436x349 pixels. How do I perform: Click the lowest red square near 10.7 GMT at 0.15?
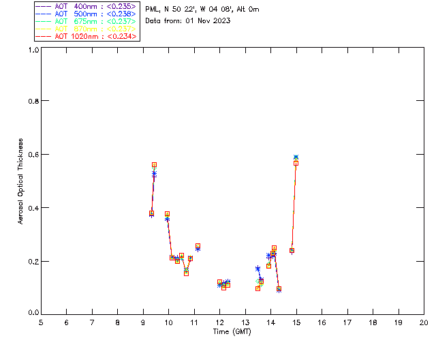(186, 273)
